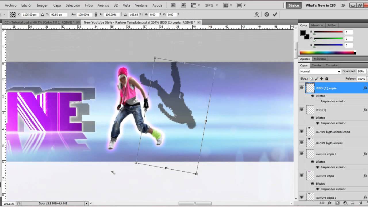The image size is (368, 207).
Task: Click the fx icon on B3D (1) copia layer
Action: [x=365, y=88]
